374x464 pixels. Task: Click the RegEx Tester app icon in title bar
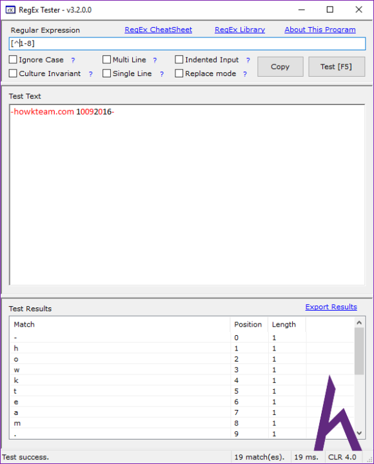tap(10, 10)
